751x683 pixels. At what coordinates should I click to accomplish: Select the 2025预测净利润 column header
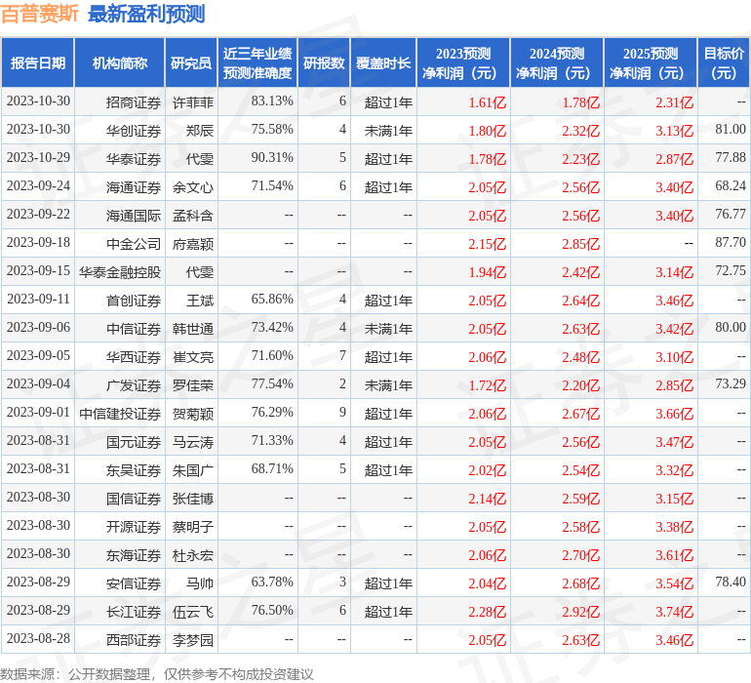pyautogui.click(x=651, y=63)
